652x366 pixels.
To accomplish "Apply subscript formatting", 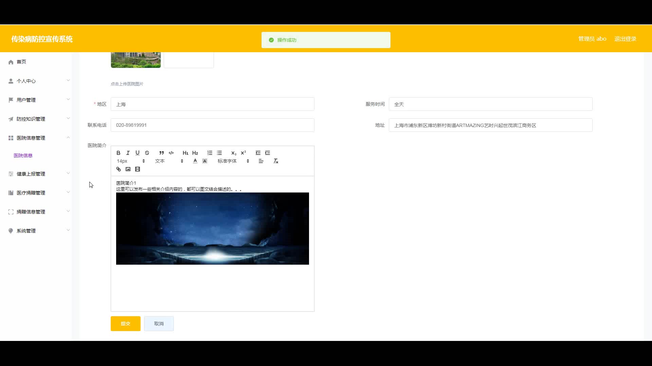I will click(234, 153).
